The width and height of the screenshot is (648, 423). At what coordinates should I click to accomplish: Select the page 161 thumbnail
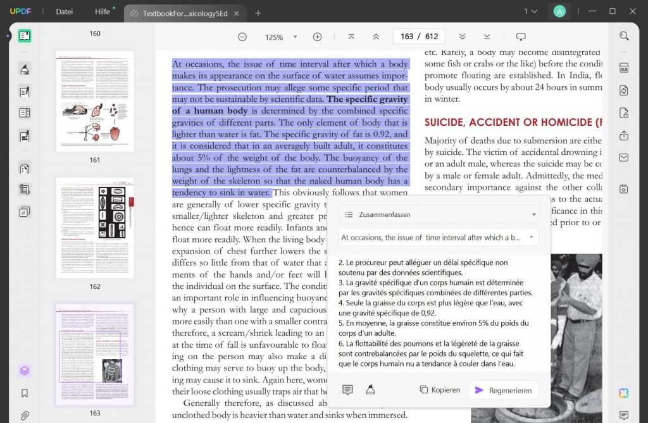click(x=95, y=101)
